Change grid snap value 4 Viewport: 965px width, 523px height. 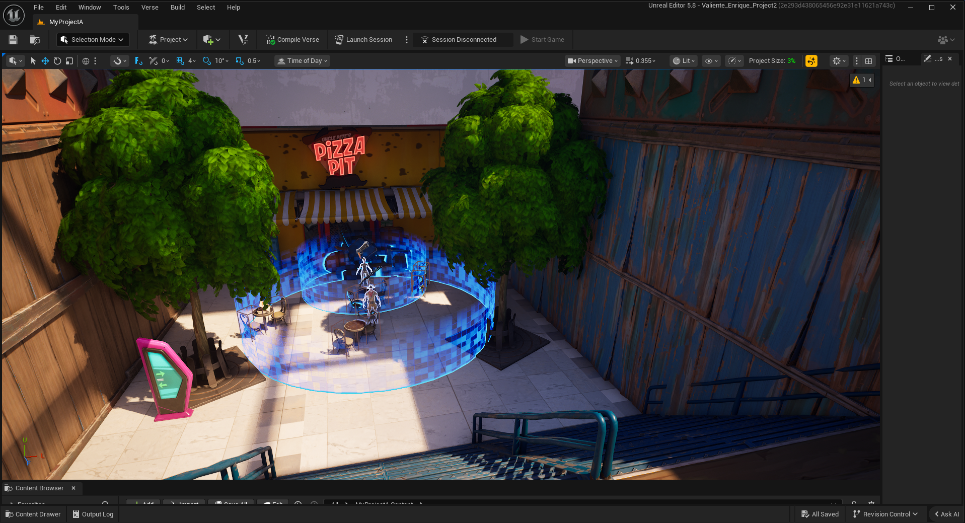(x=192, y=61)
